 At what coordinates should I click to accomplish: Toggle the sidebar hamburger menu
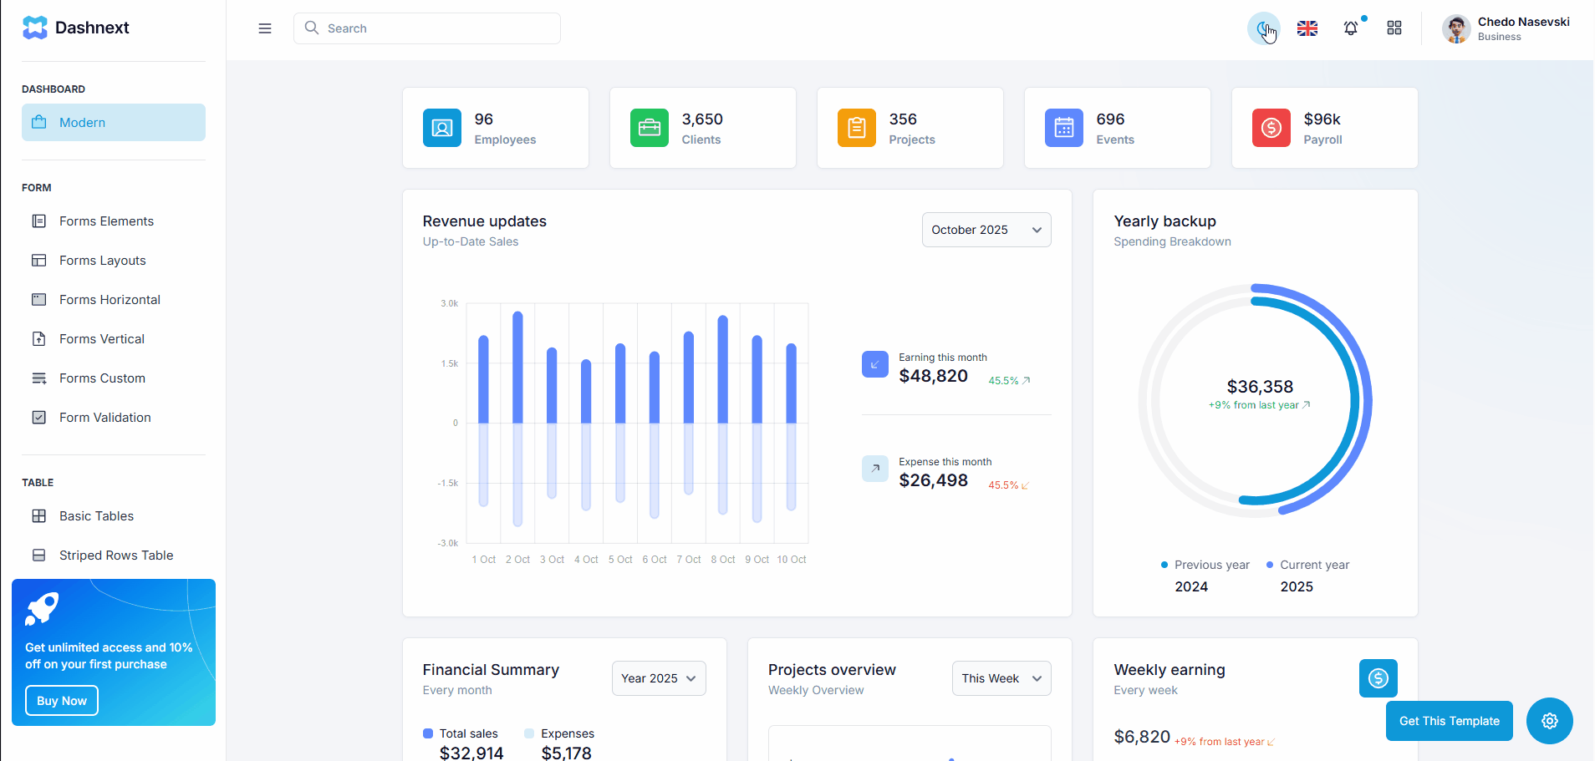pyautogui.click(x=265, y=28)
